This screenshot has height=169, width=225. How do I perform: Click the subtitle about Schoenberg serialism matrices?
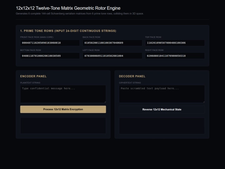(80, 14)
